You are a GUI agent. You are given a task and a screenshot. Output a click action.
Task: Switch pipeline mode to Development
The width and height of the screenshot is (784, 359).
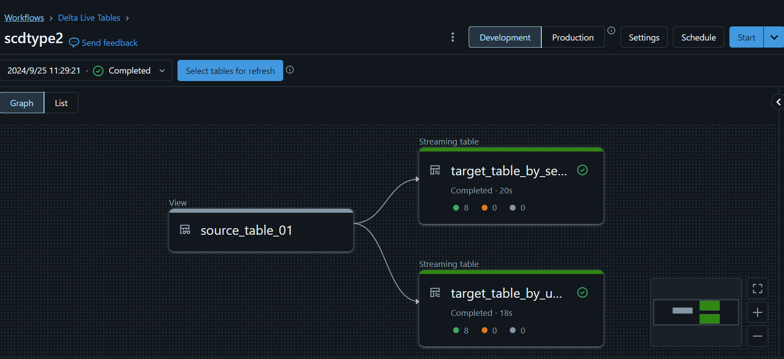pos(505,37)
